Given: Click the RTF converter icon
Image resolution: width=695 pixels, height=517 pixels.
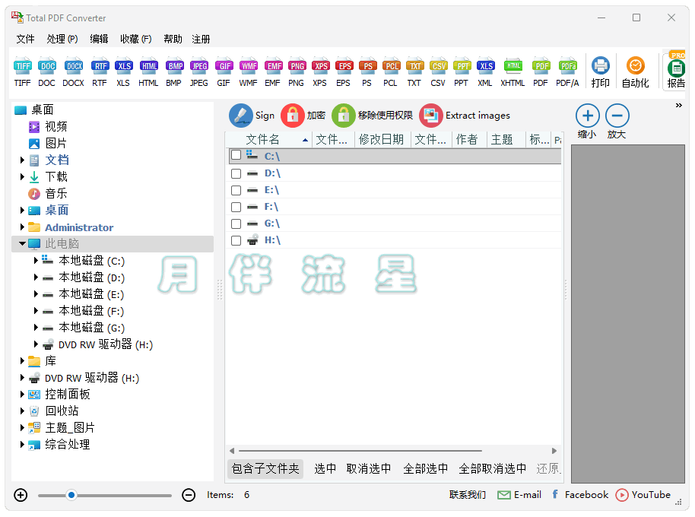Looking at the screenshot, I should pyautogui.click(x=100, y=71).
